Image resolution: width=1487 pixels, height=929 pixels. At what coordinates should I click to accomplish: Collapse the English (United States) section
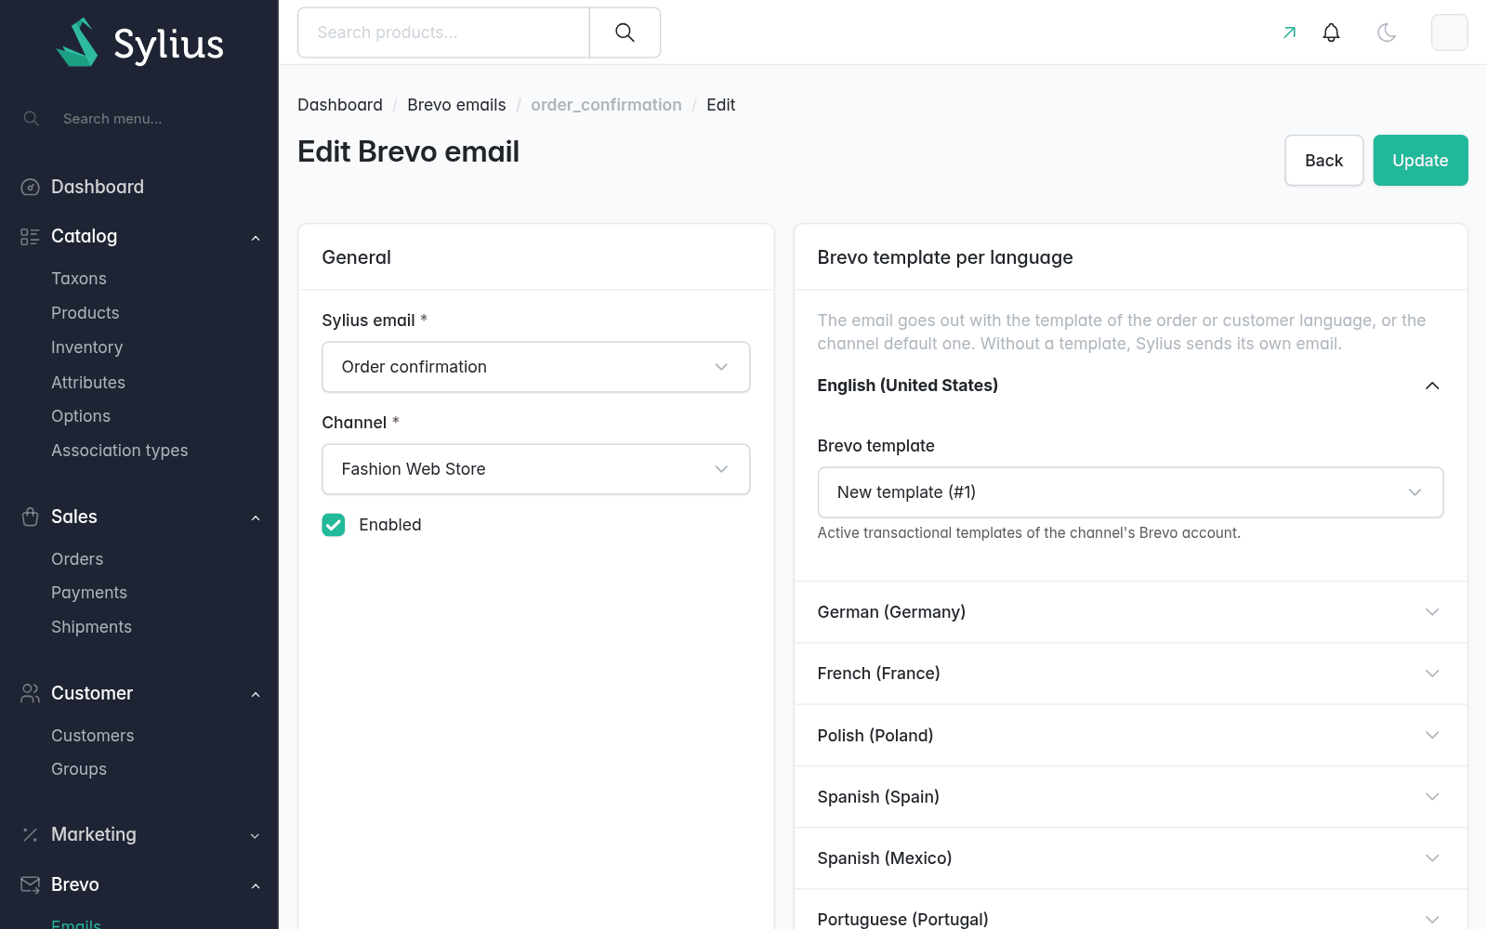tap(1130, 386)
